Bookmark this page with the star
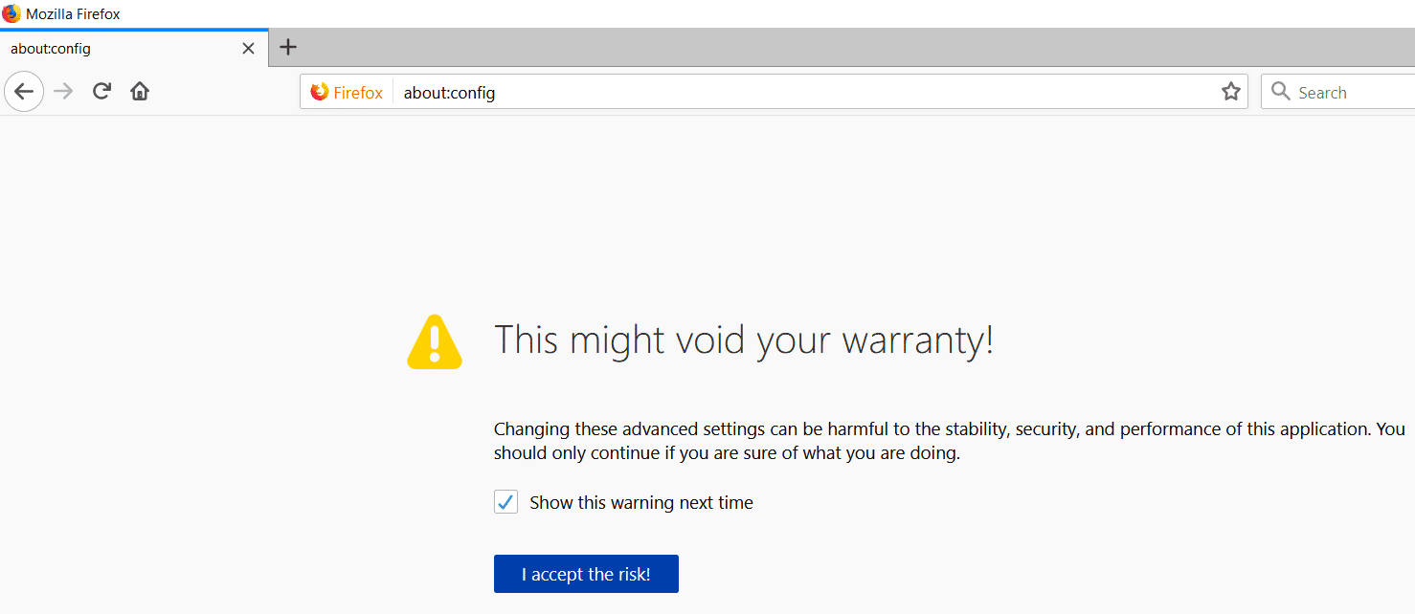 tap(1230, 92)
